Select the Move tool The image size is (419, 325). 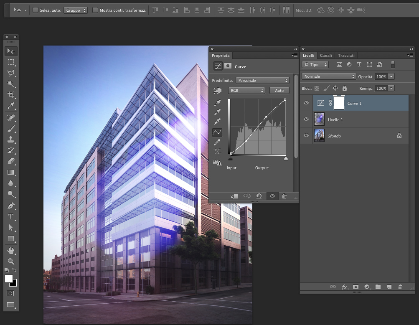(11, 51)
